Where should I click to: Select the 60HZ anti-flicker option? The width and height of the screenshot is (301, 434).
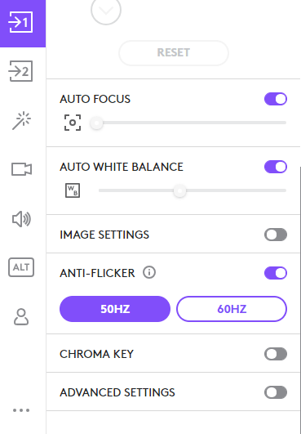(x=232, y=309)
